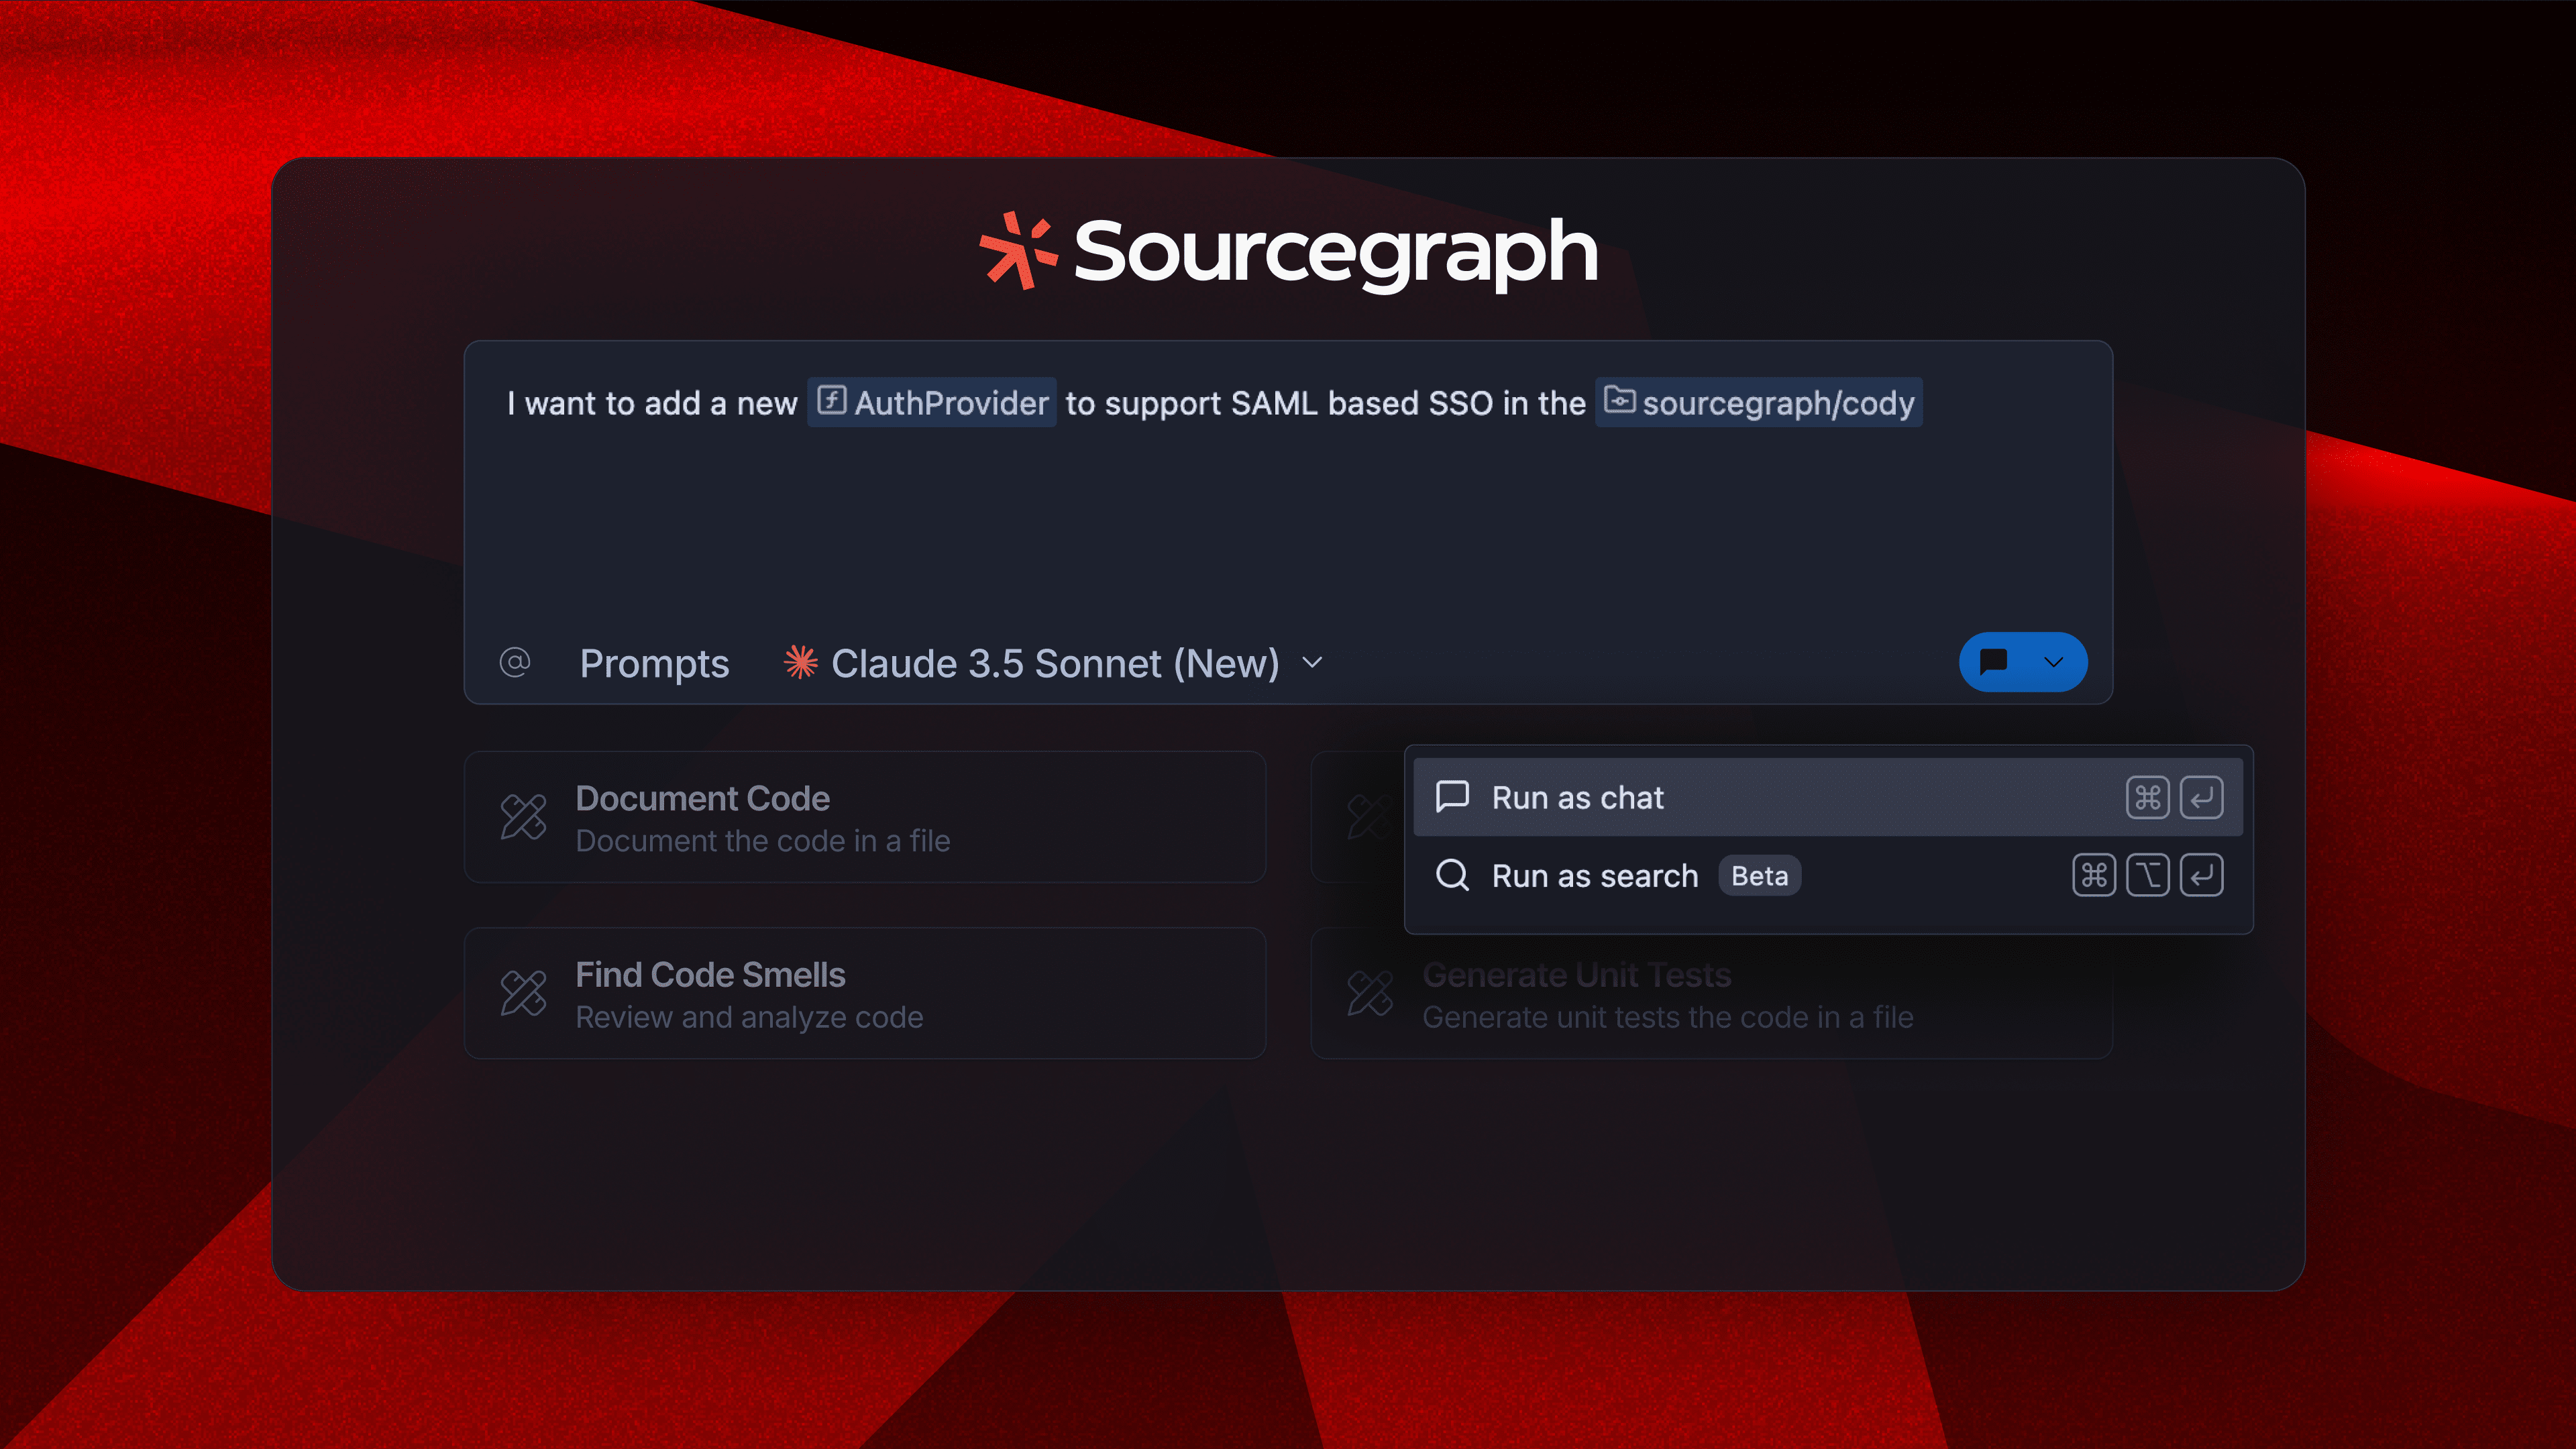
Task: Click the Sourcegraph logo
Action: tap(1288, 251)
